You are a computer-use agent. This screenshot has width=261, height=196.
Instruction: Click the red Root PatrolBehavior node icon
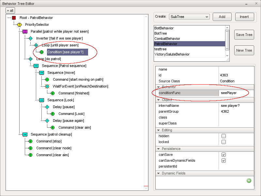14,18
